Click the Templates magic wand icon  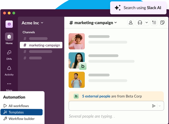5,112
